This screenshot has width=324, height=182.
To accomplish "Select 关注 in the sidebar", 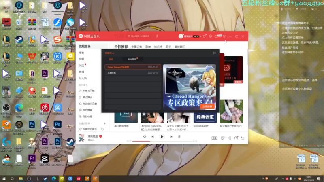I will (82, 66).
